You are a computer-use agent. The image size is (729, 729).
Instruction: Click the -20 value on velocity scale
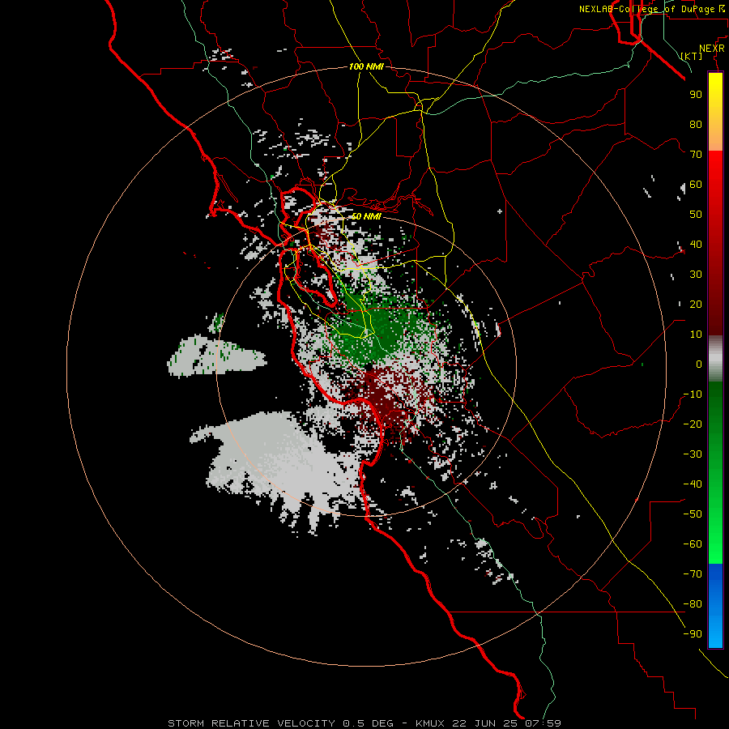tap(693, 424)
